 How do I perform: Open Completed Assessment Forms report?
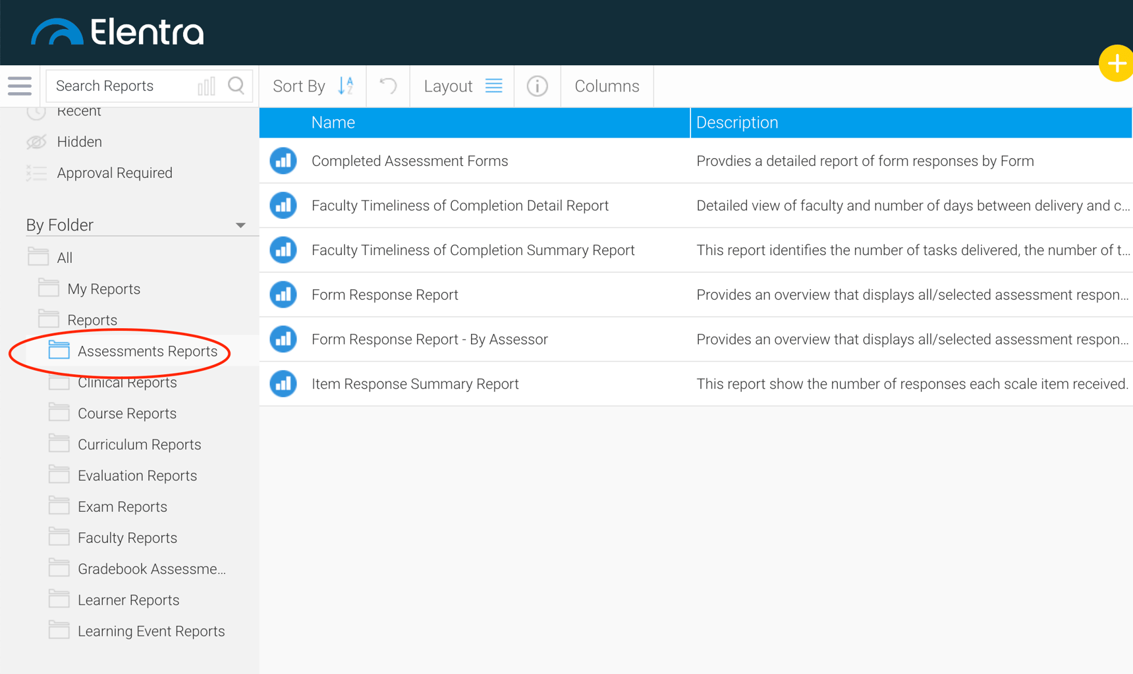[x=409, y=161]
